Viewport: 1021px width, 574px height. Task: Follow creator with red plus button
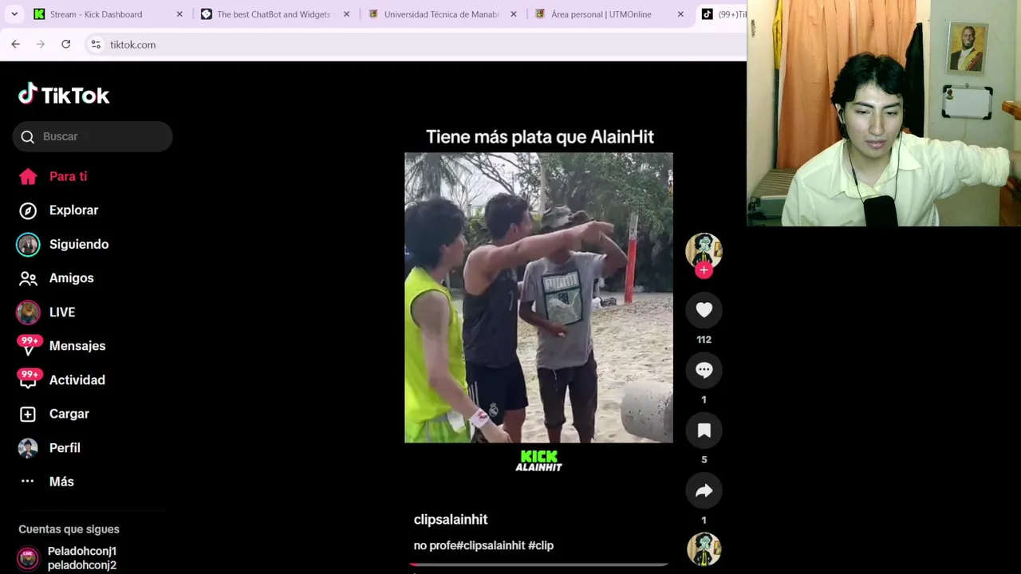coord(704,270)
